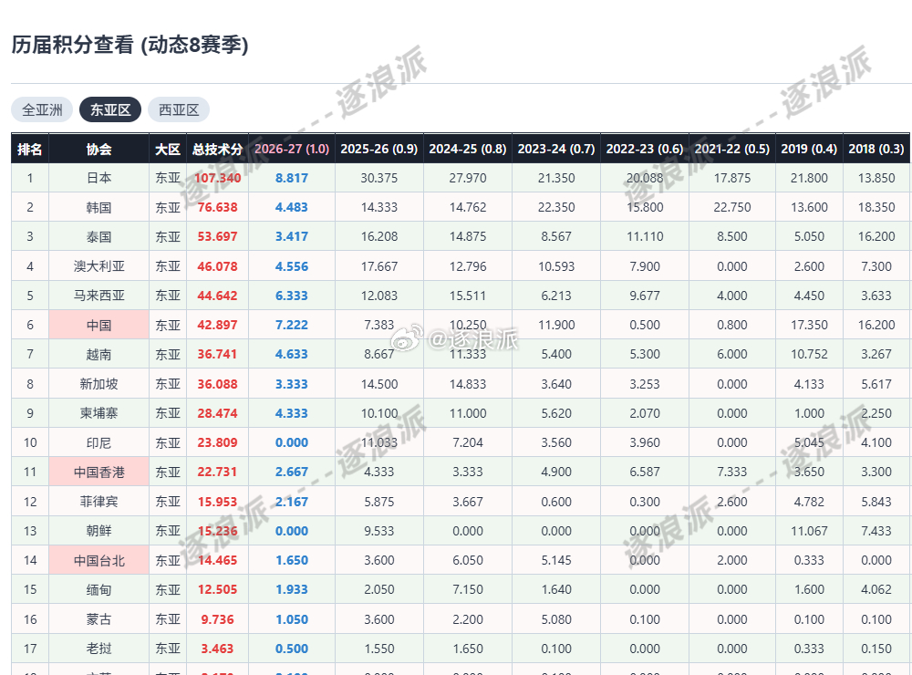Select association cell 蒙古
Viewport: 912px width, 675px height.
[x=98, y=619]
